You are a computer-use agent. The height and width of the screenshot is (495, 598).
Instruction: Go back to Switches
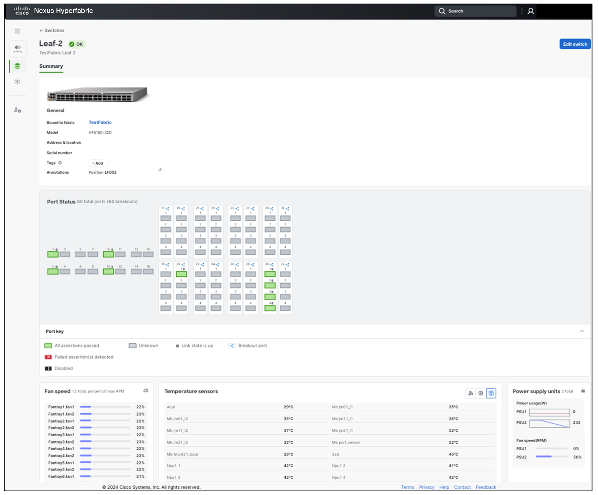click(52, 30)
